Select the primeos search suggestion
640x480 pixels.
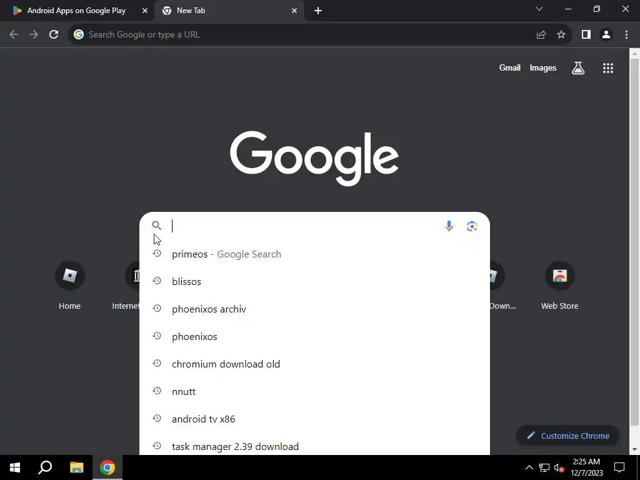(314, 254)
